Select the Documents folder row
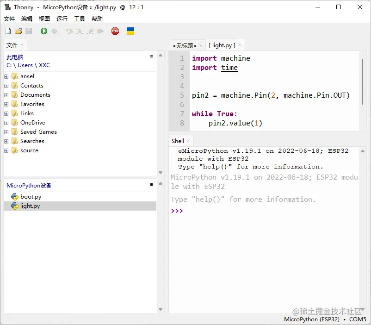 [80, 95]
